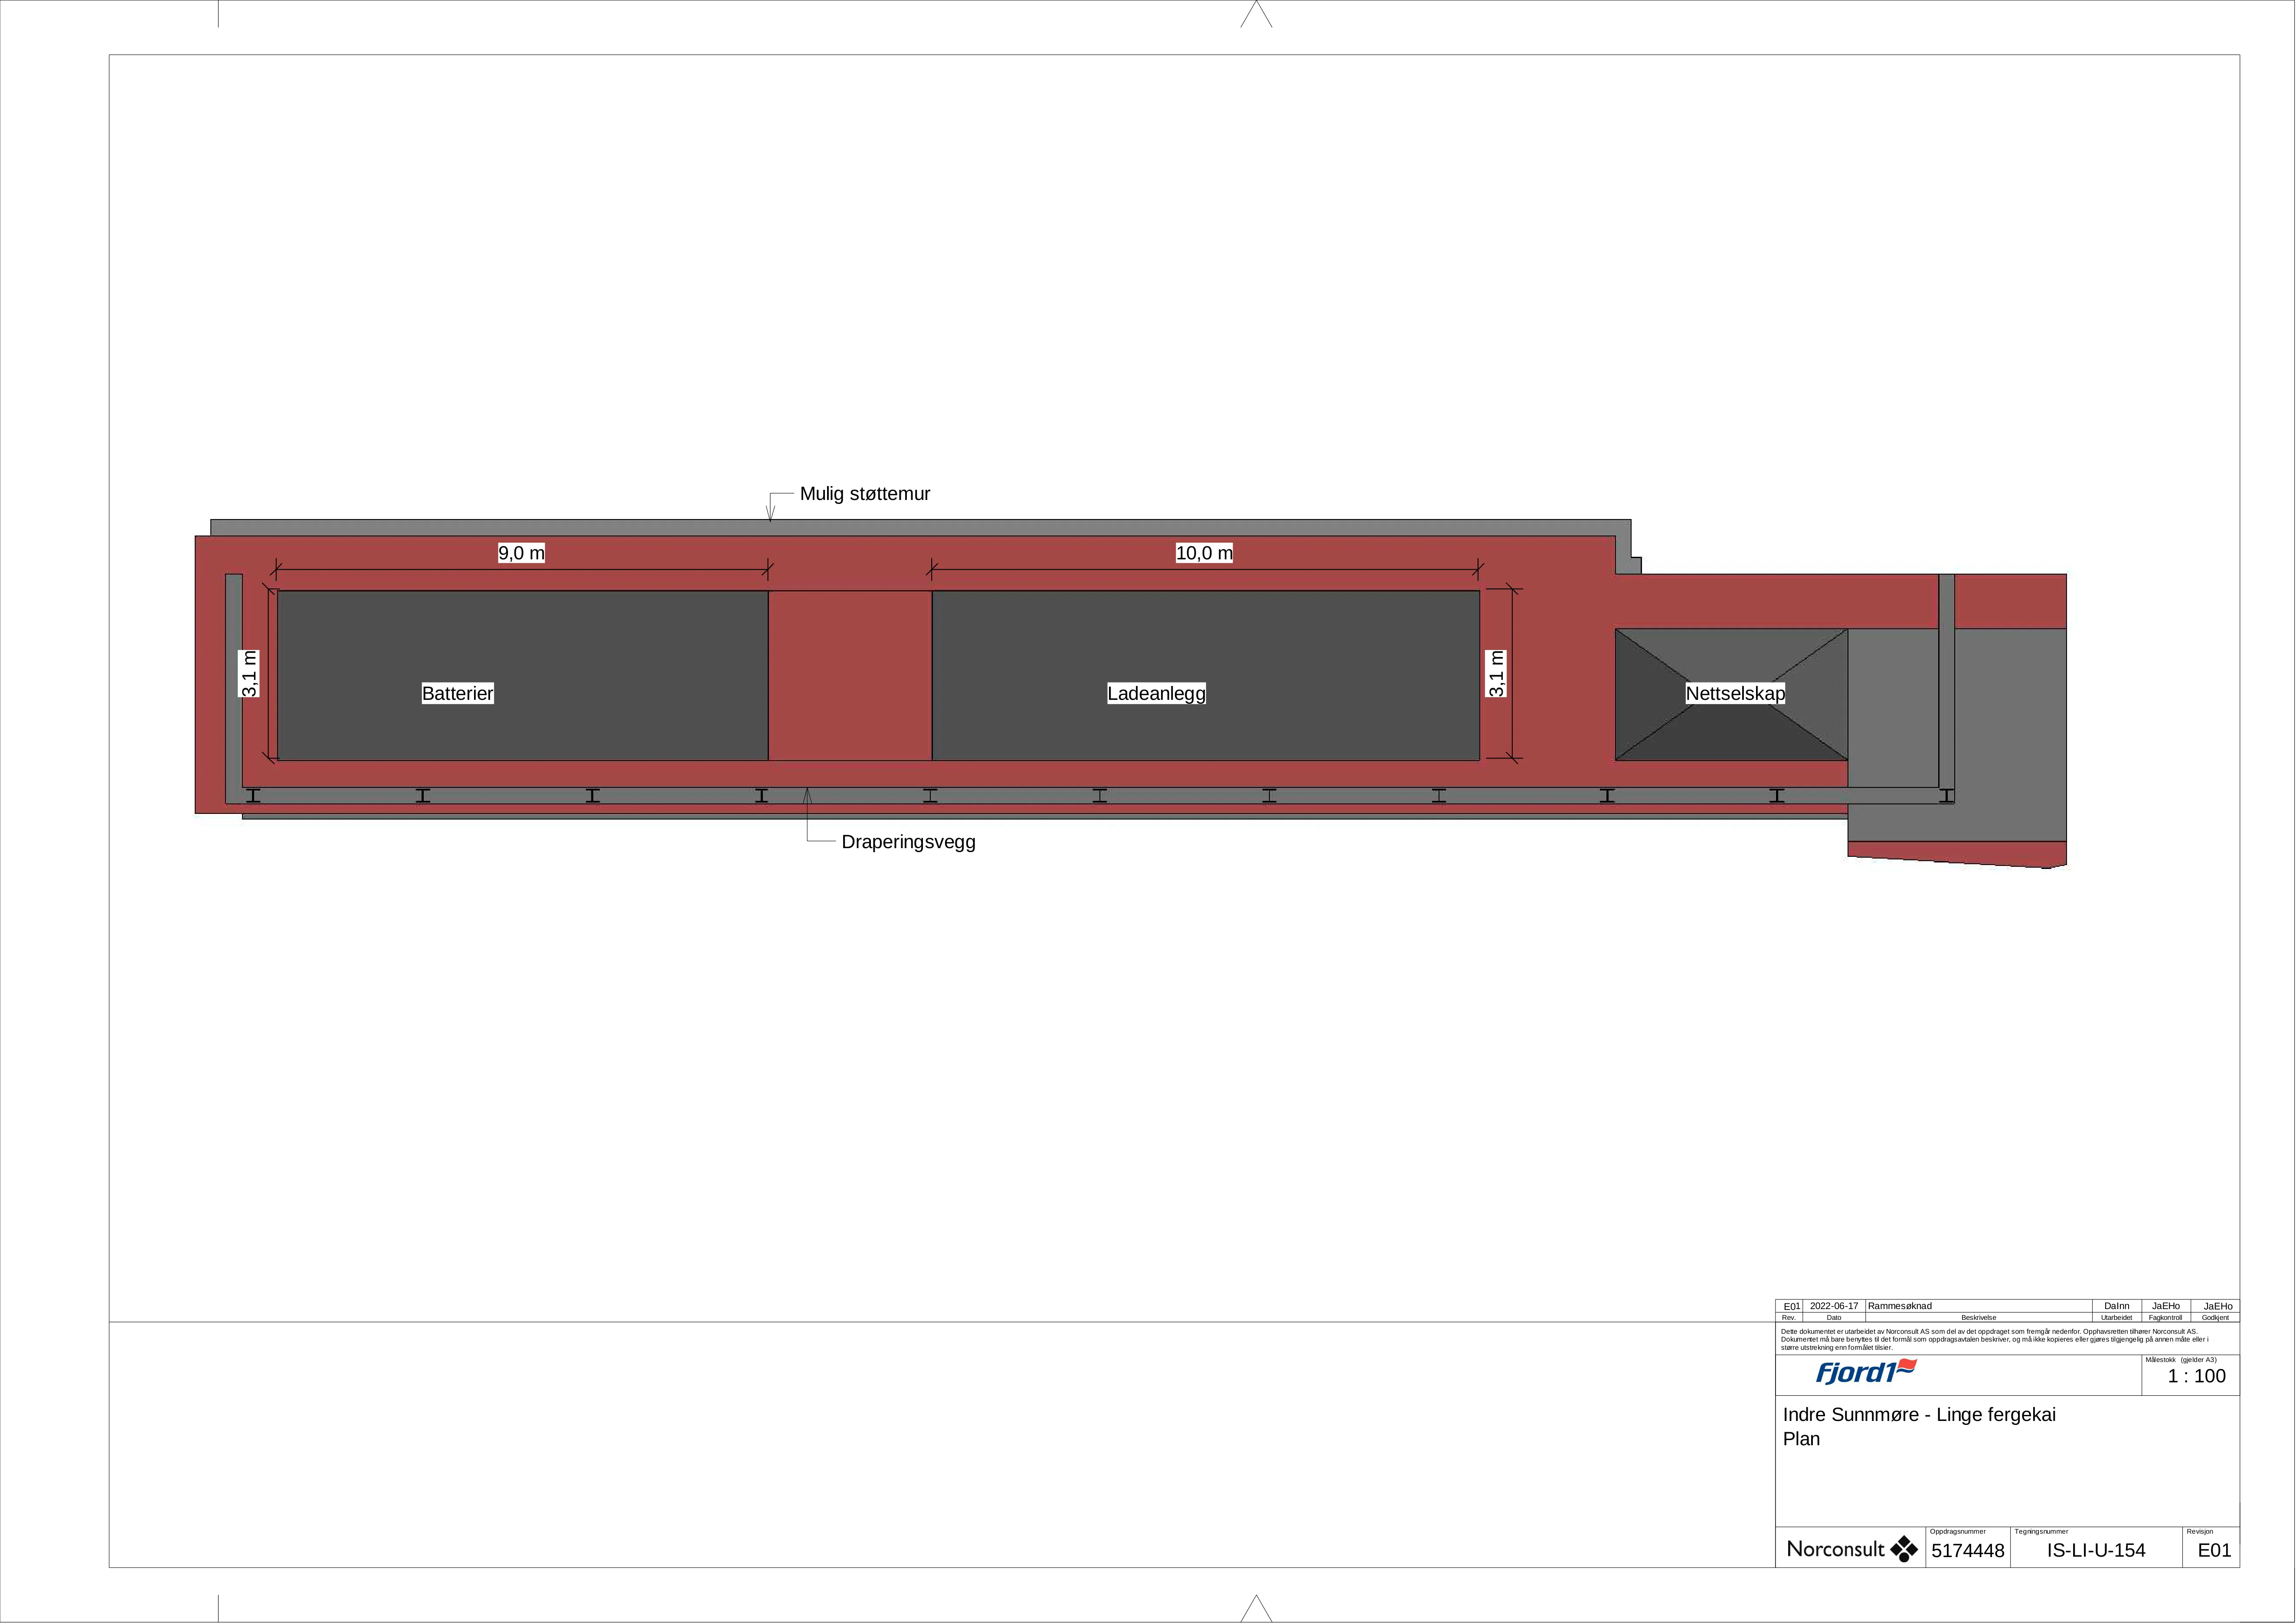Click the 'Tegningsnummer' label
The width and height of the screenshot is (2296, 1623).
2041,1532
